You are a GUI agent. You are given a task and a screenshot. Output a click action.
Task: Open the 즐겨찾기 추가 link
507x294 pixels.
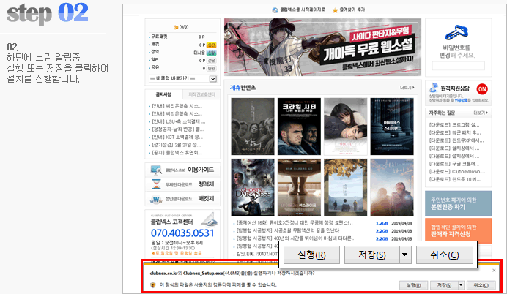point(352,10)
